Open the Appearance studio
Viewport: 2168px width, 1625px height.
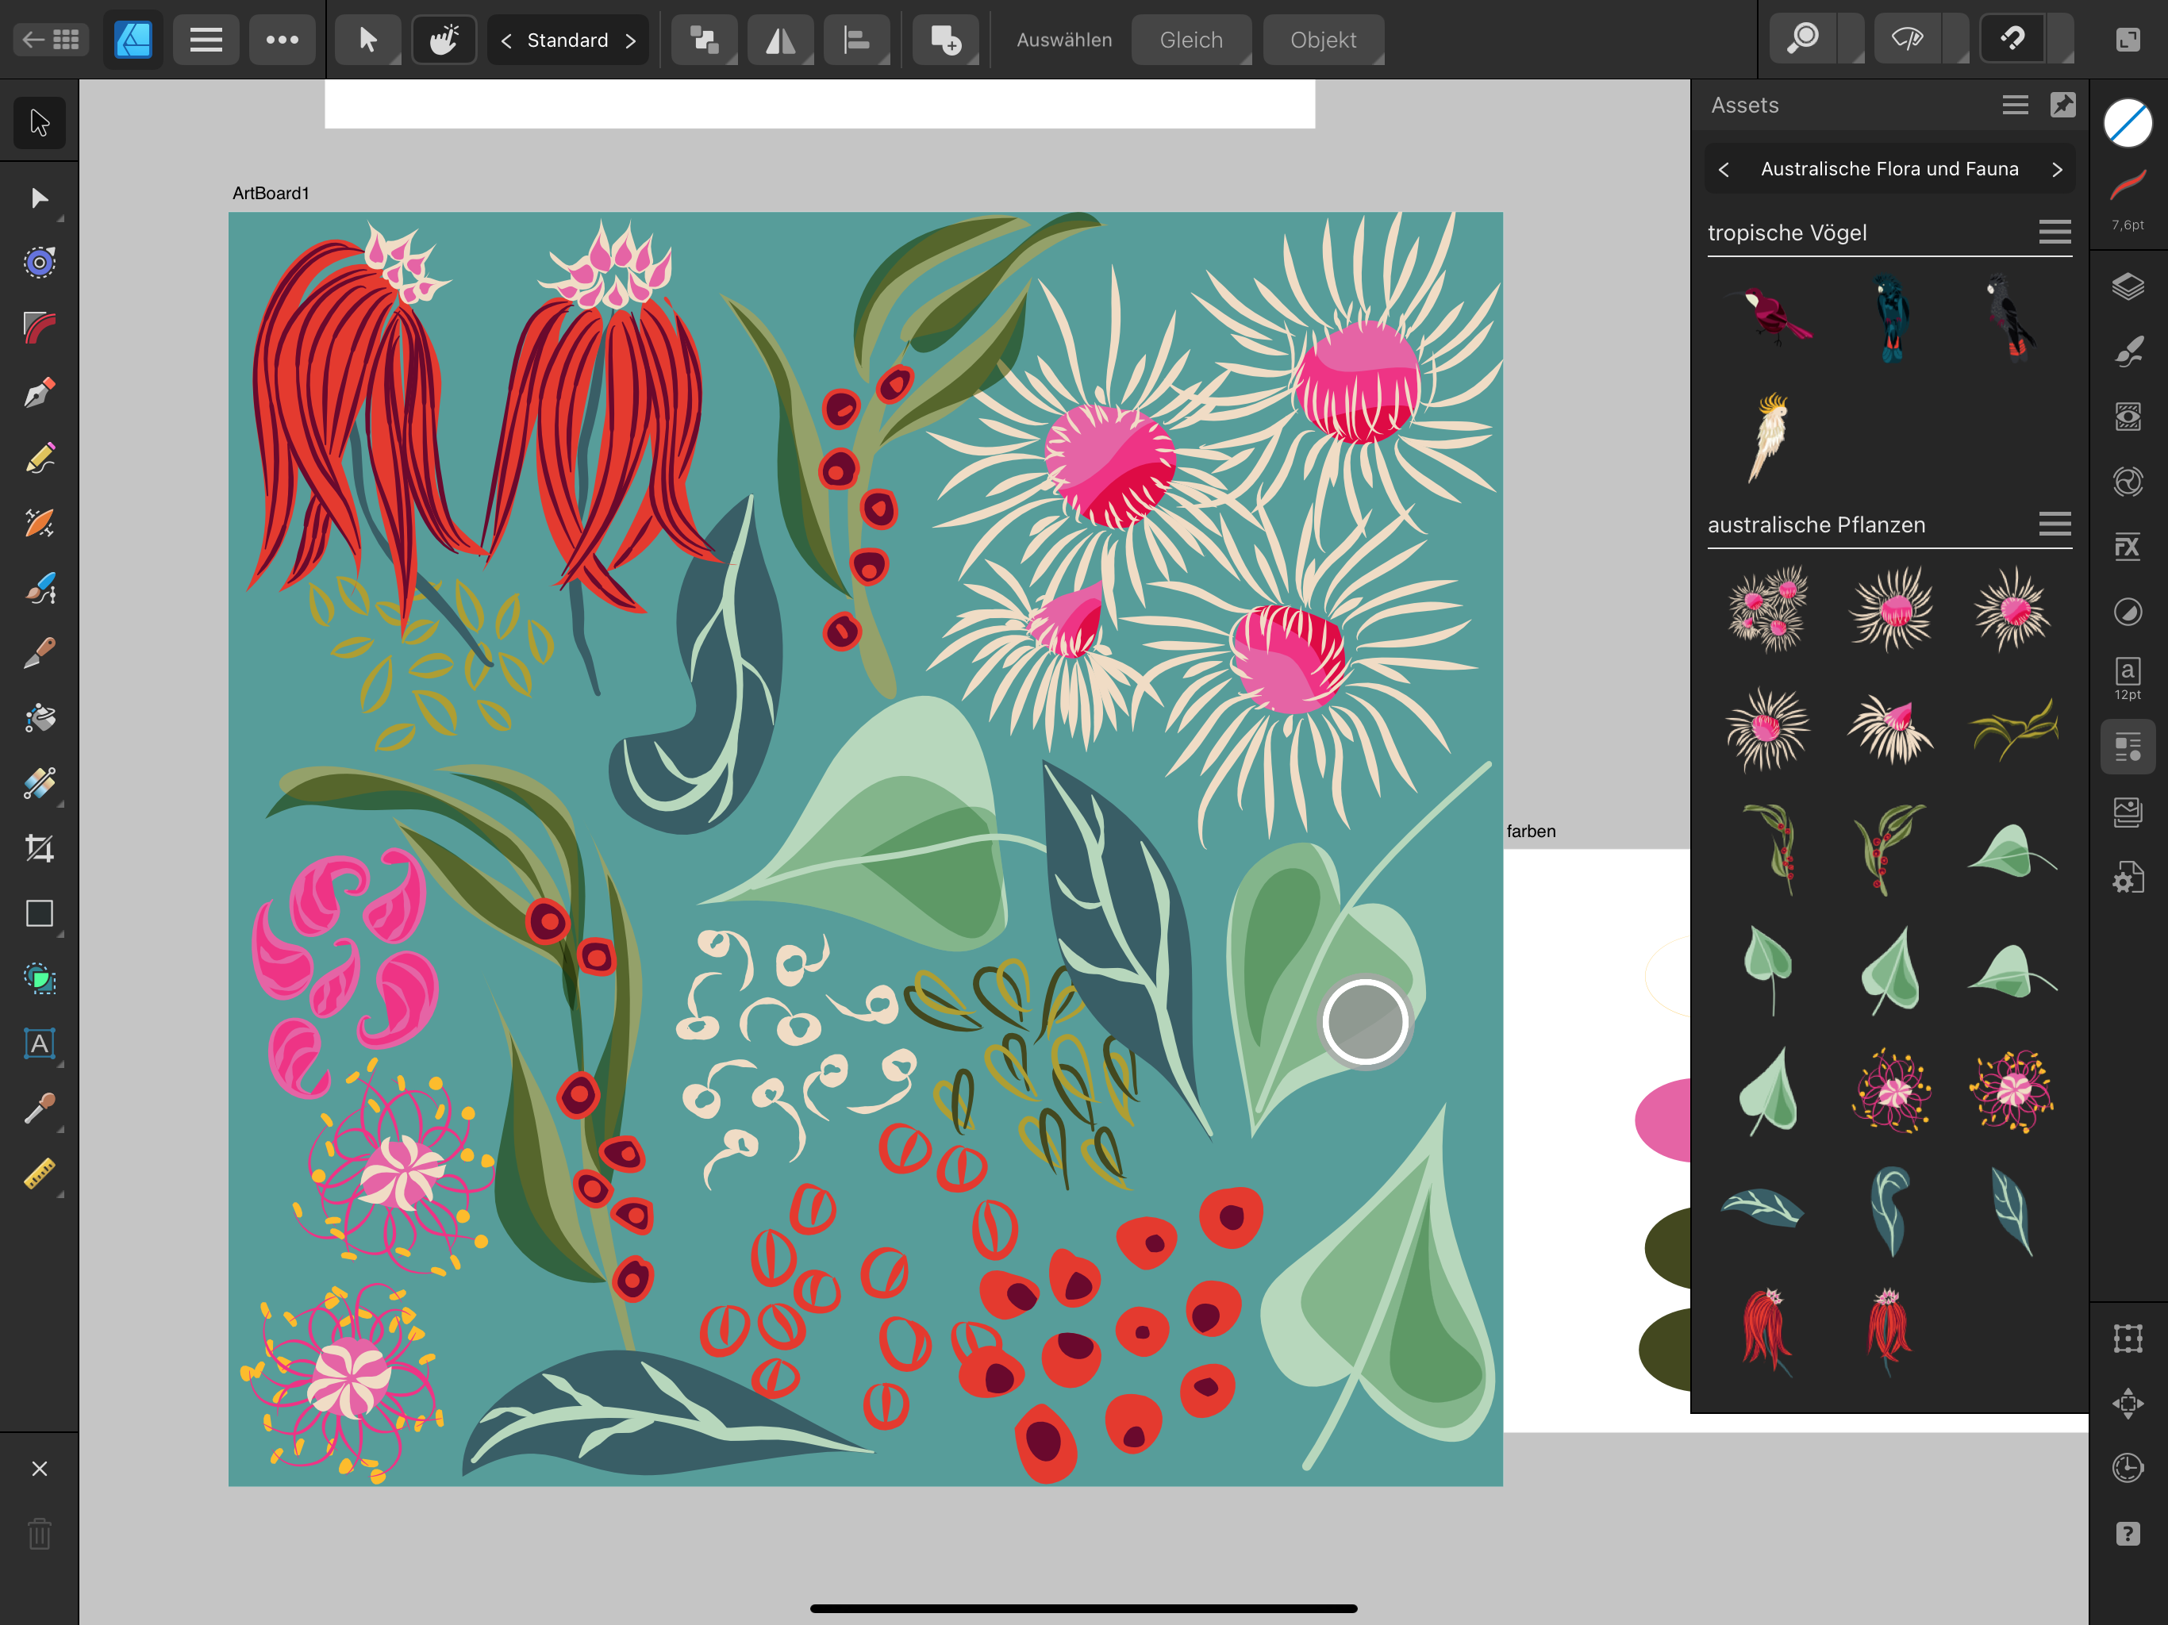pos(2128,417)
